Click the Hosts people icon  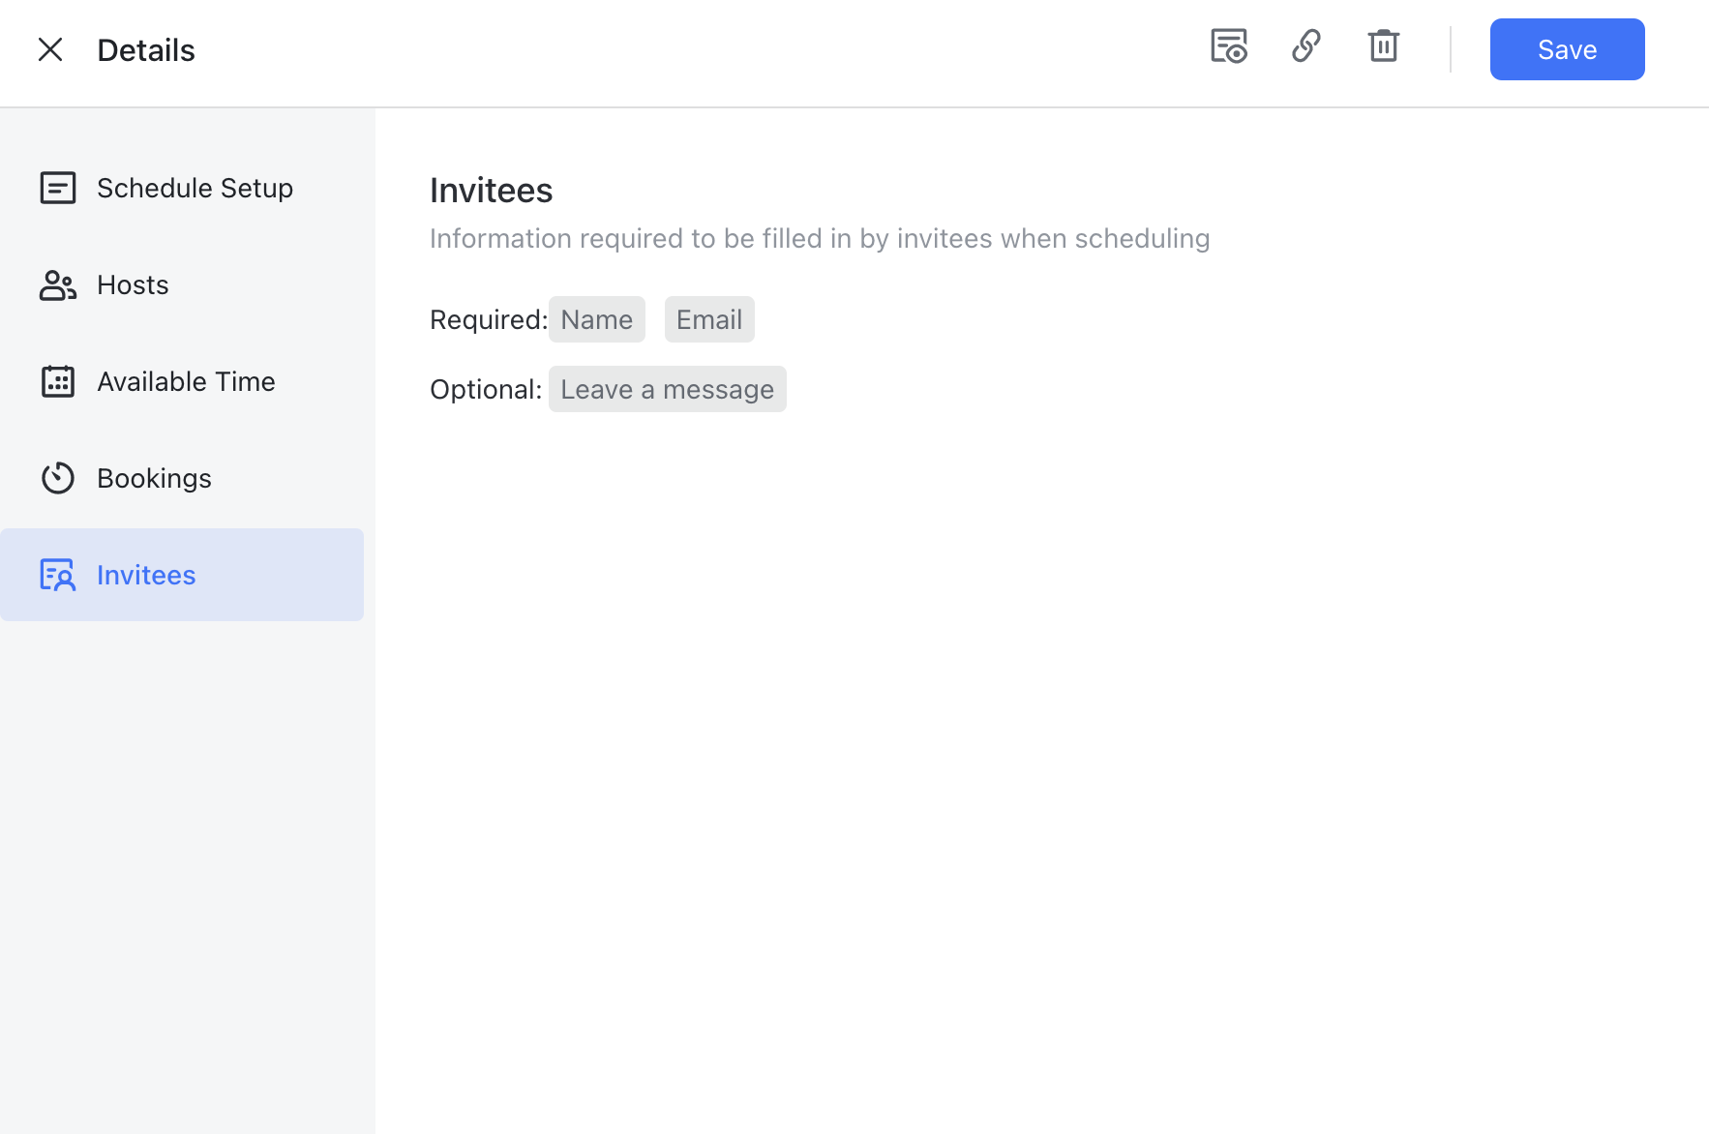tap(58, 284)
